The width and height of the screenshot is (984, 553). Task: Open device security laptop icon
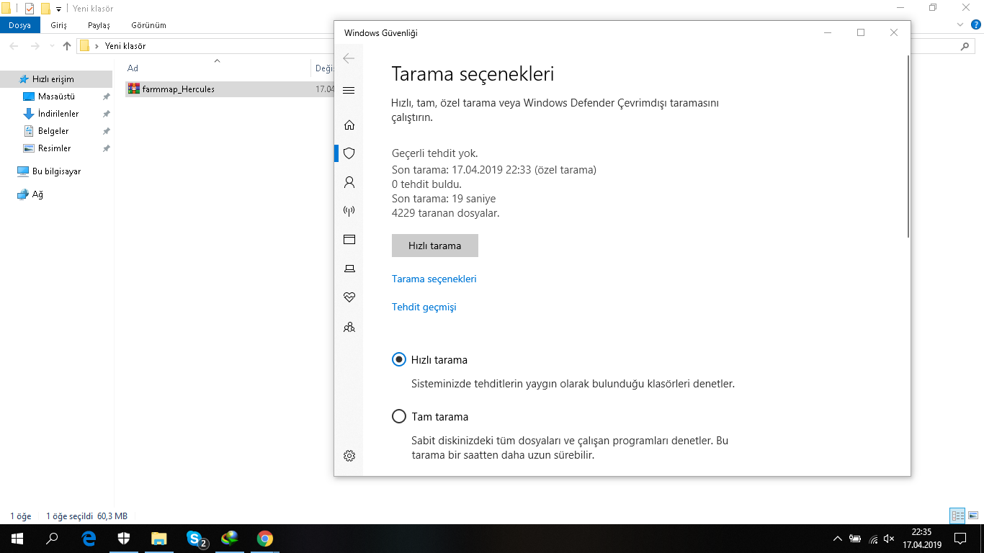(x=349, y=269)
